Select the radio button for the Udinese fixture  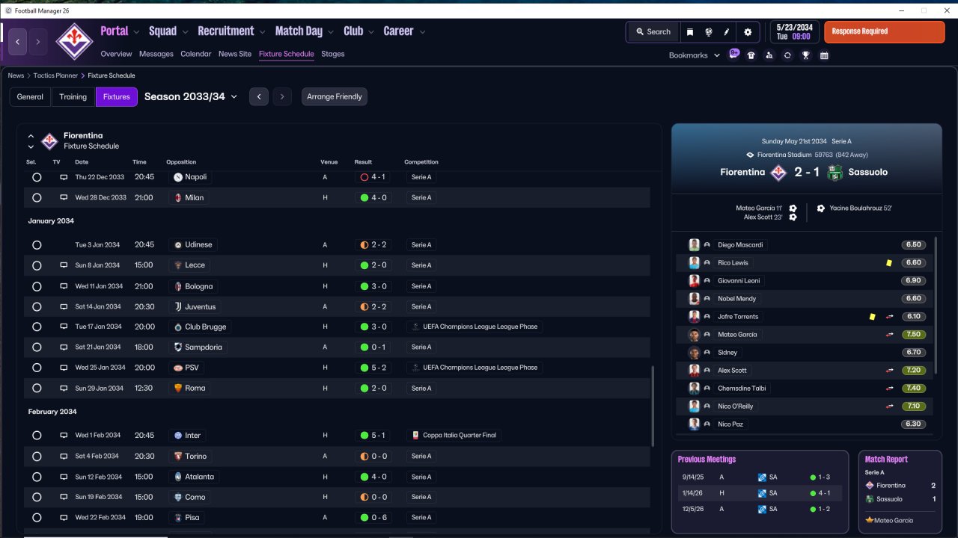pos(37,245)
